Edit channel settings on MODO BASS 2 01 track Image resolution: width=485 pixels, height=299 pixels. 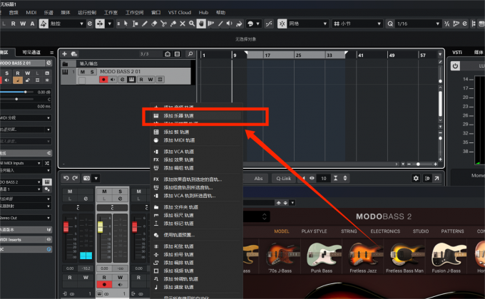coord(122,80)
